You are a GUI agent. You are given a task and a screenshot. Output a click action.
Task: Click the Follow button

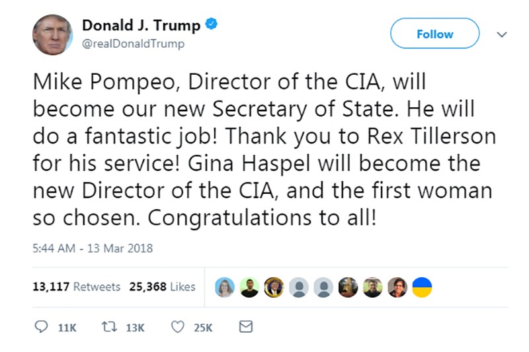coord(435,33)
